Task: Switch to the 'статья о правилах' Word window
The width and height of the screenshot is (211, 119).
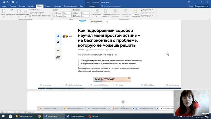Action: tap(76, 116)
